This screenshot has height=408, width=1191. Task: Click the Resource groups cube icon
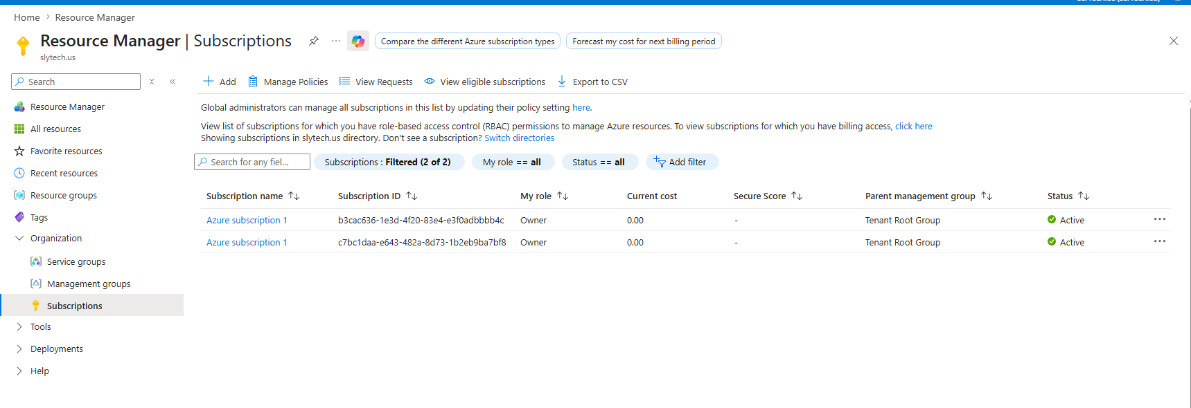click(19, 195)
